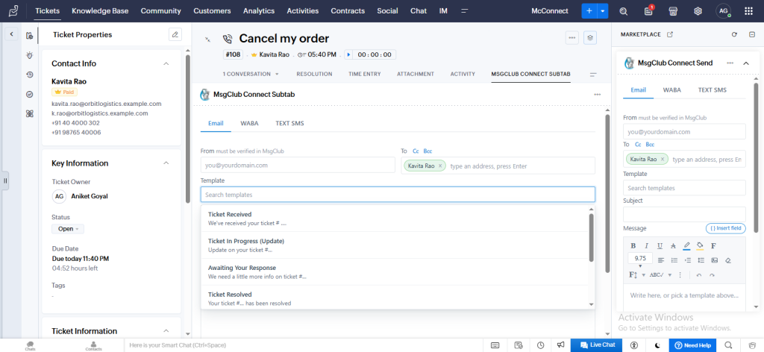Image resolution: width=764 pixels, height=352 pixels.
Task: Open the Activity tab
Action: pos(463,74)
